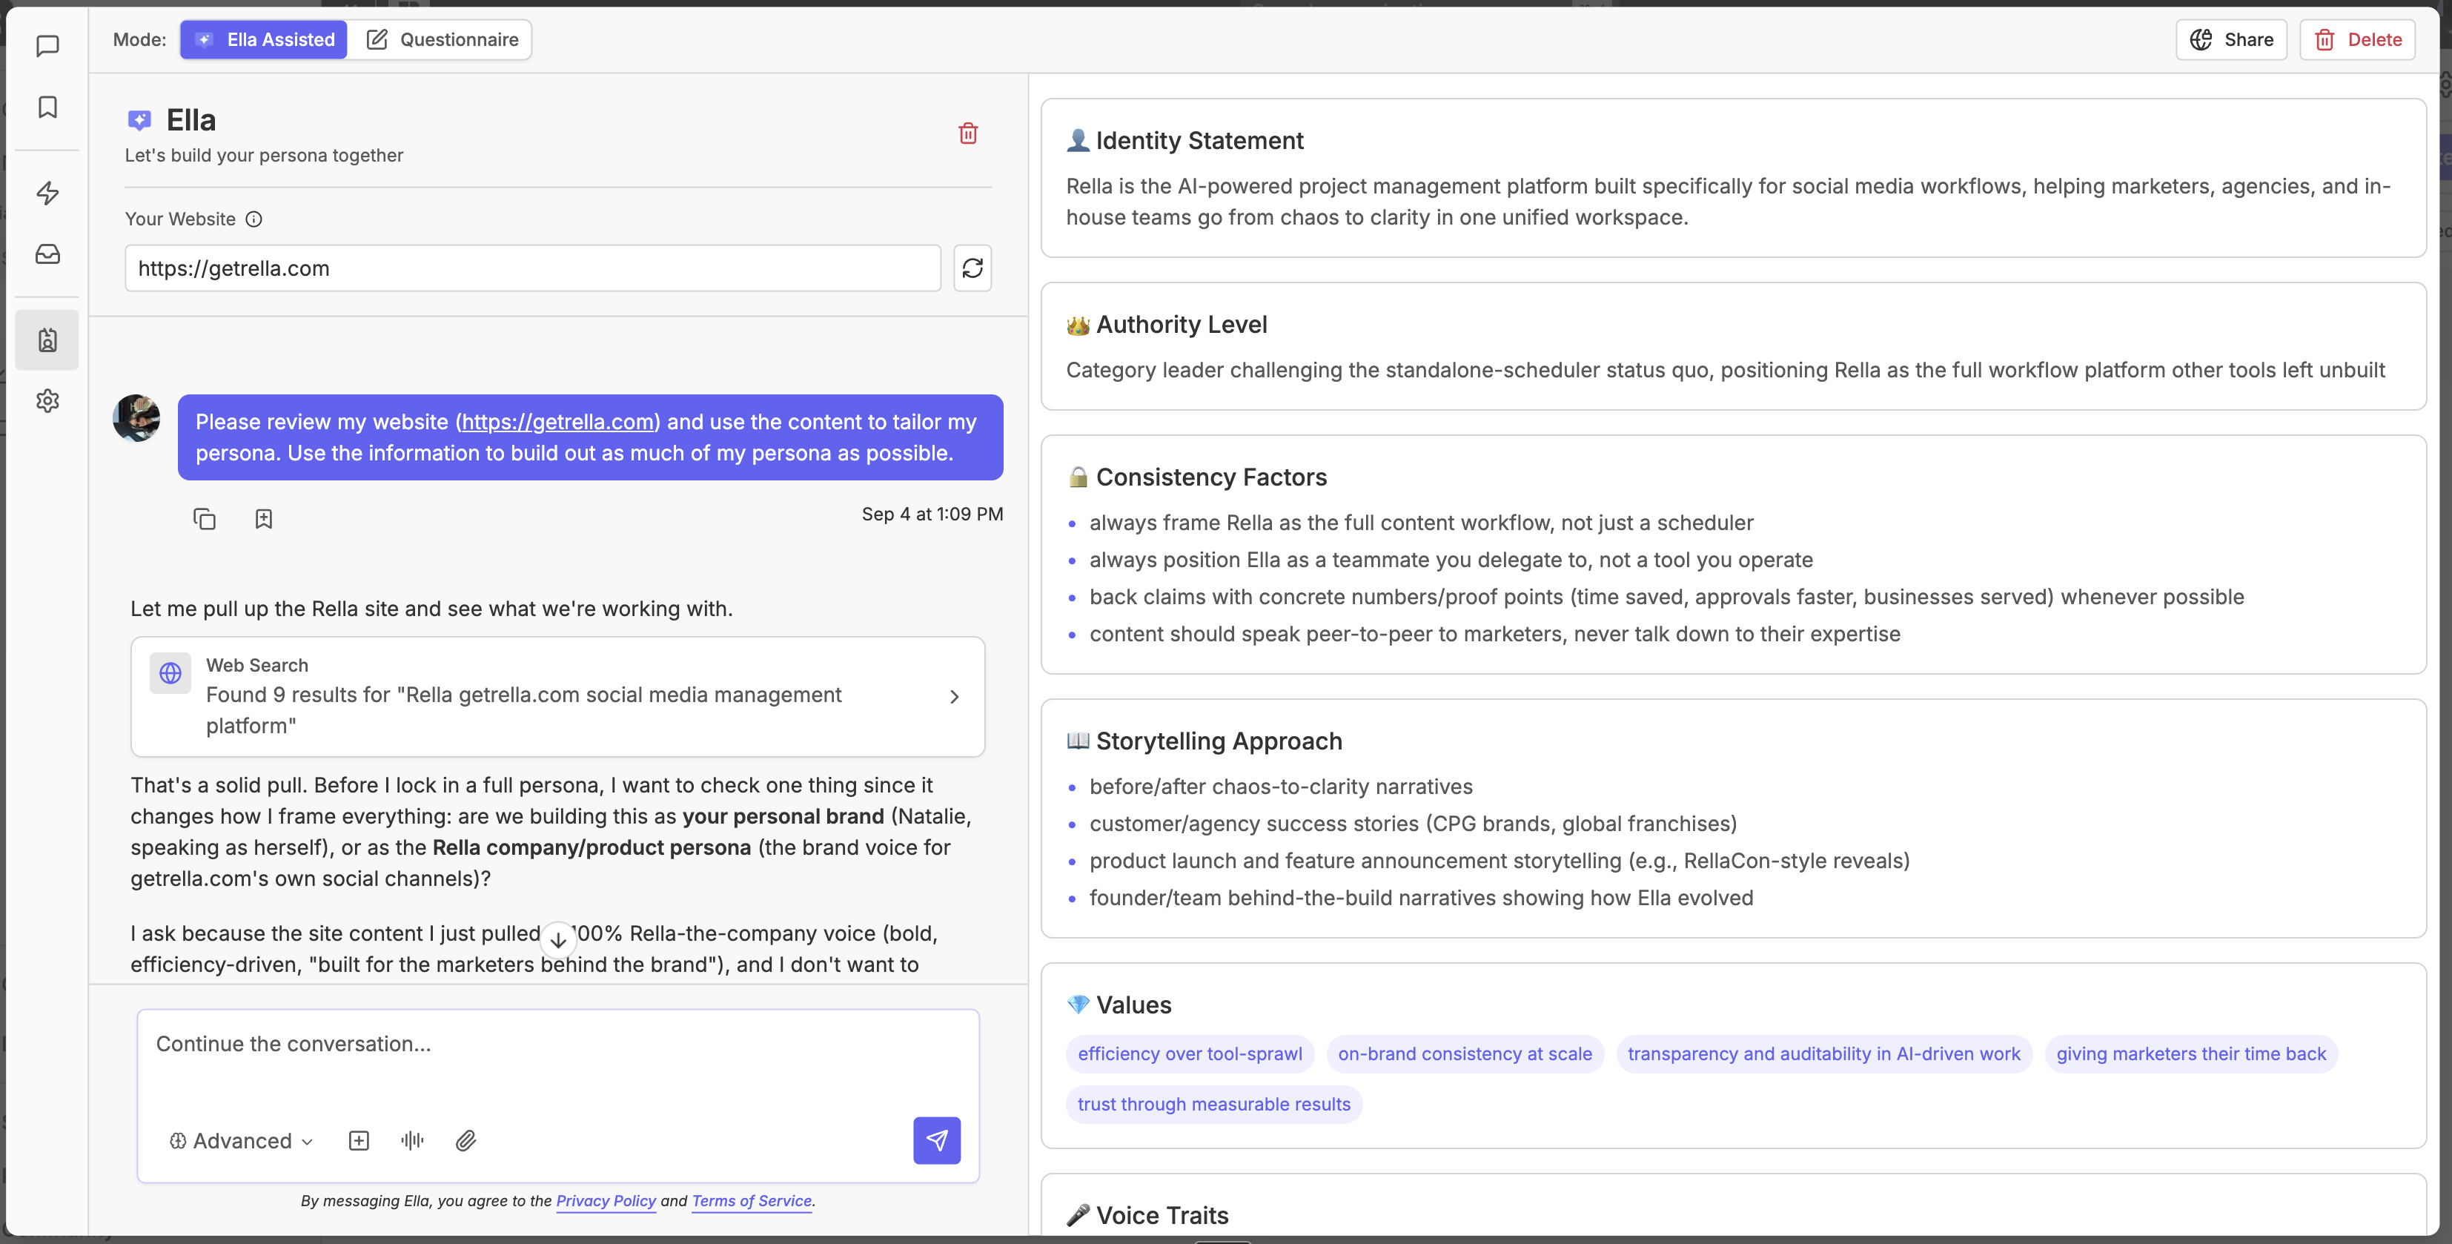Click the voice input waveform icon
The image size is (2452, 1244).
tap(412, 1140)
